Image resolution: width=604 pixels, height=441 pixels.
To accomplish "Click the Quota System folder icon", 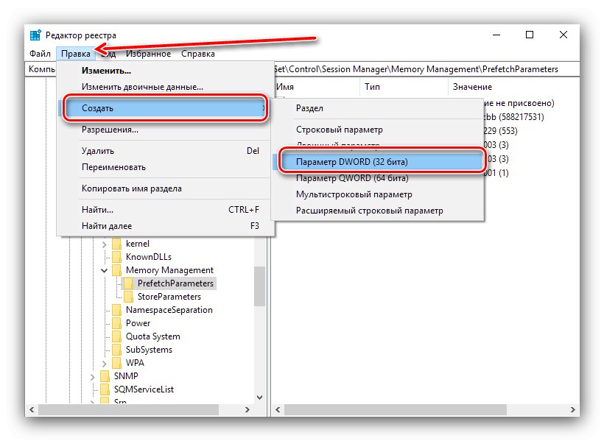I will coord(116,336).
